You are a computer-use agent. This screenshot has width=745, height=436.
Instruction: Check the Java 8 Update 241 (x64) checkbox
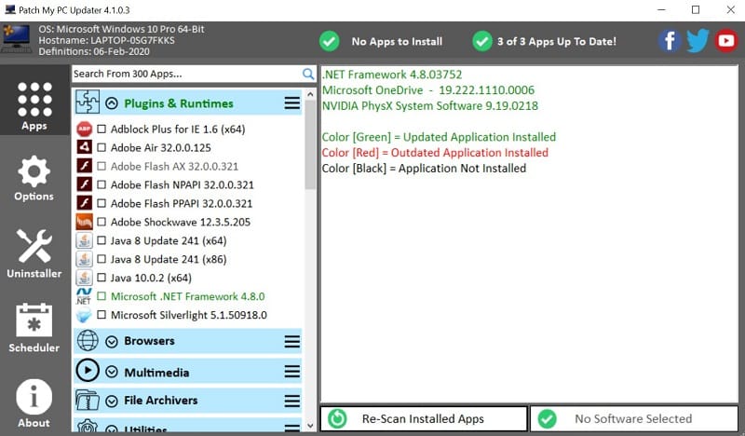(x=102, y=240)
